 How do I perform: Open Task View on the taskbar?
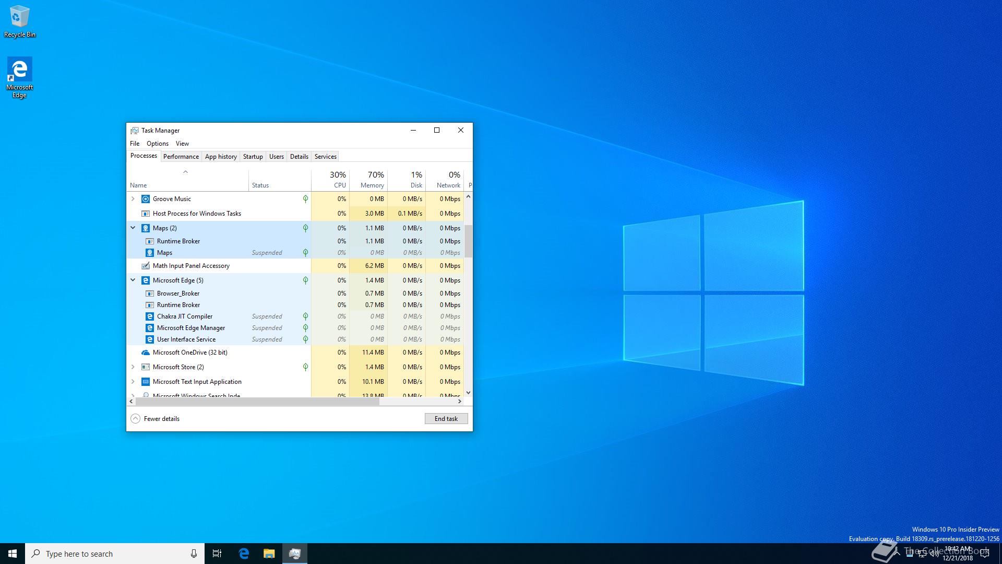tap(217, 554)
